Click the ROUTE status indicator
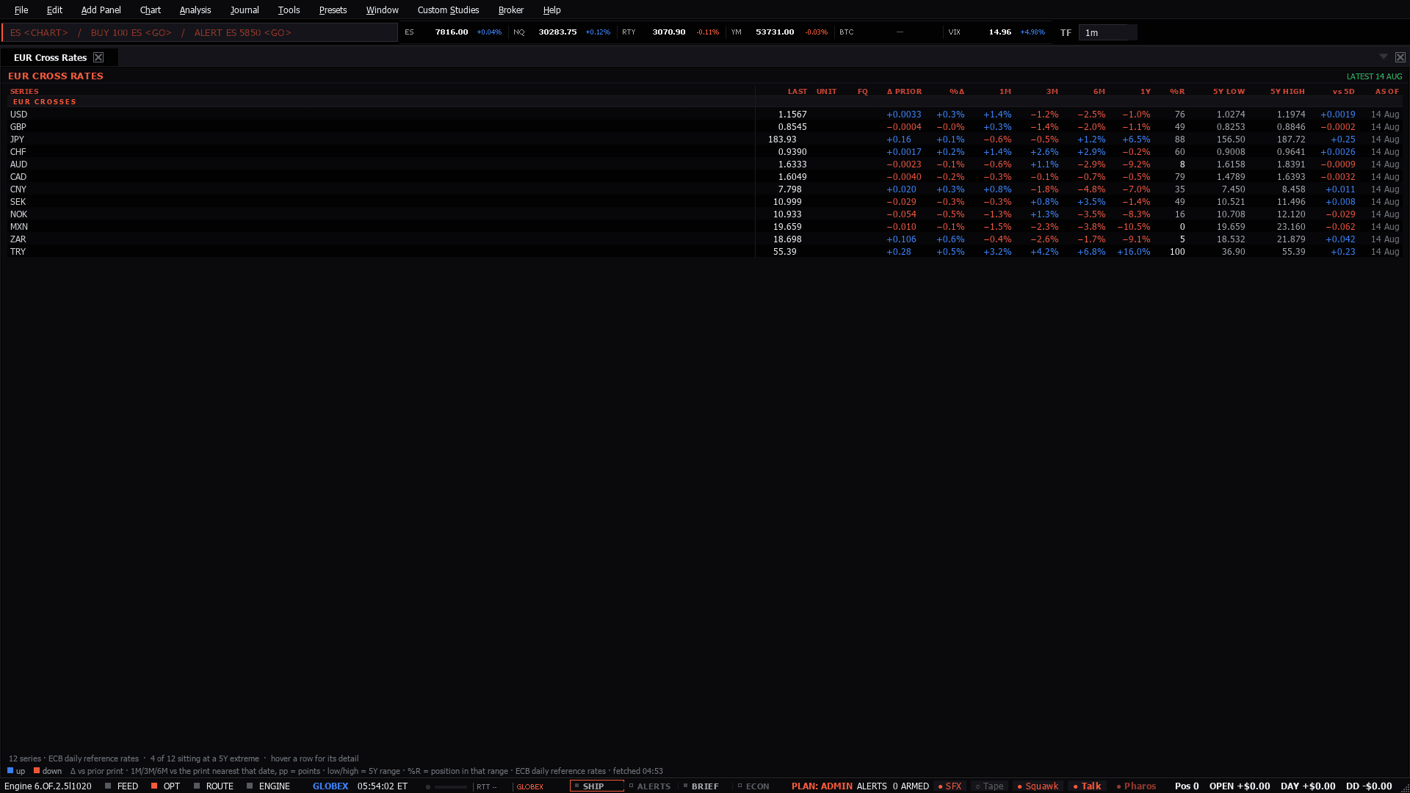Viewport: 1410px width, 793px height. pos(213,786)
